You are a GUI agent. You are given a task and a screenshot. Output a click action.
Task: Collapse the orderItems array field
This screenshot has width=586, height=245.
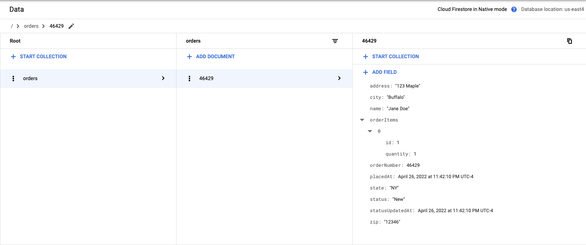[362, 120]
